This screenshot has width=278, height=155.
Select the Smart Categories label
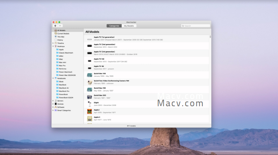(x=64, y=110)
